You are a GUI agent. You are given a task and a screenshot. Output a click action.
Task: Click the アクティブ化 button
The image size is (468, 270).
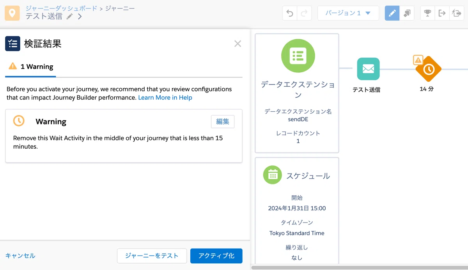click(216, 256)
